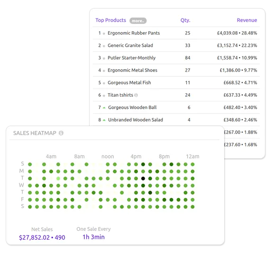
Task: Click grey status dot beside Ergonomic Rubber Pants
Action: (104, 34)
